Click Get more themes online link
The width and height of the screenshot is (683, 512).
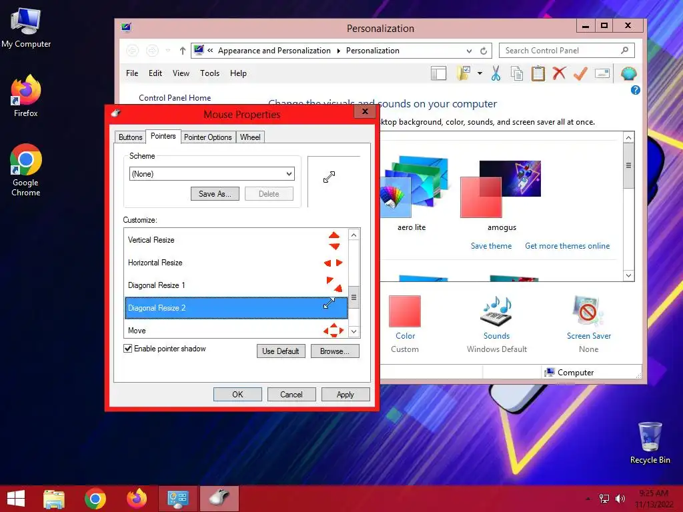point(567,246)
